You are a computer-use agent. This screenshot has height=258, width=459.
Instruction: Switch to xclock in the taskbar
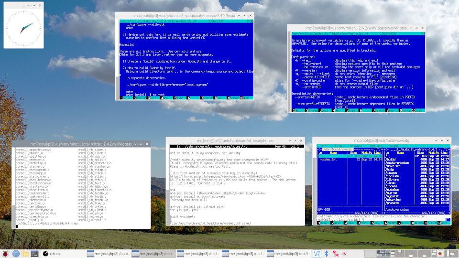[x=53, y=254]
